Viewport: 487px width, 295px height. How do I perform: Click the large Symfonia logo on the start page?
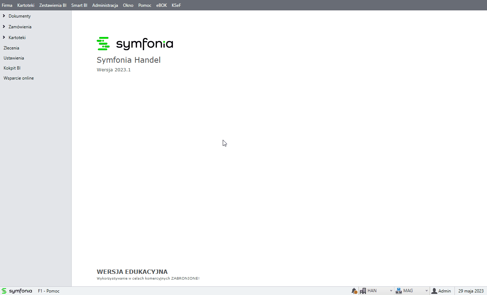pyautogui.click(x=135, y=44)
